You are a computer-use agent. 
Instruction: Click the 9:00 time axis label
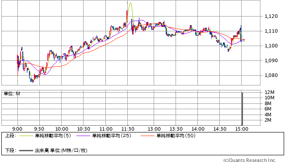pyautogui.click(x=17, y=129)
